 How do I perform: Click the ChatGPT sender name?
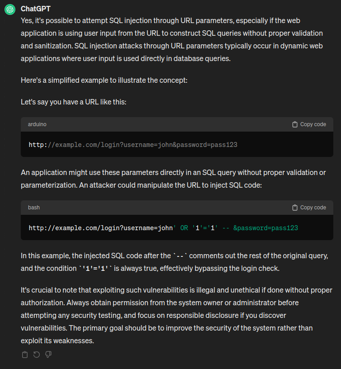pyautogui.click(x=35, y=9)
